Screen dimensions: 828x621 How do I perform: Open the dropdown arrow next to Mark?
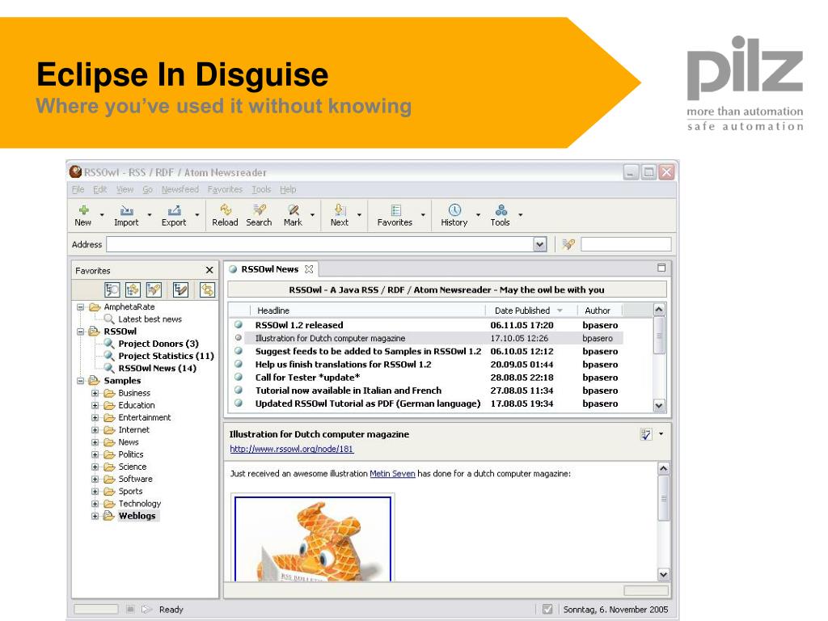[312, 215]
